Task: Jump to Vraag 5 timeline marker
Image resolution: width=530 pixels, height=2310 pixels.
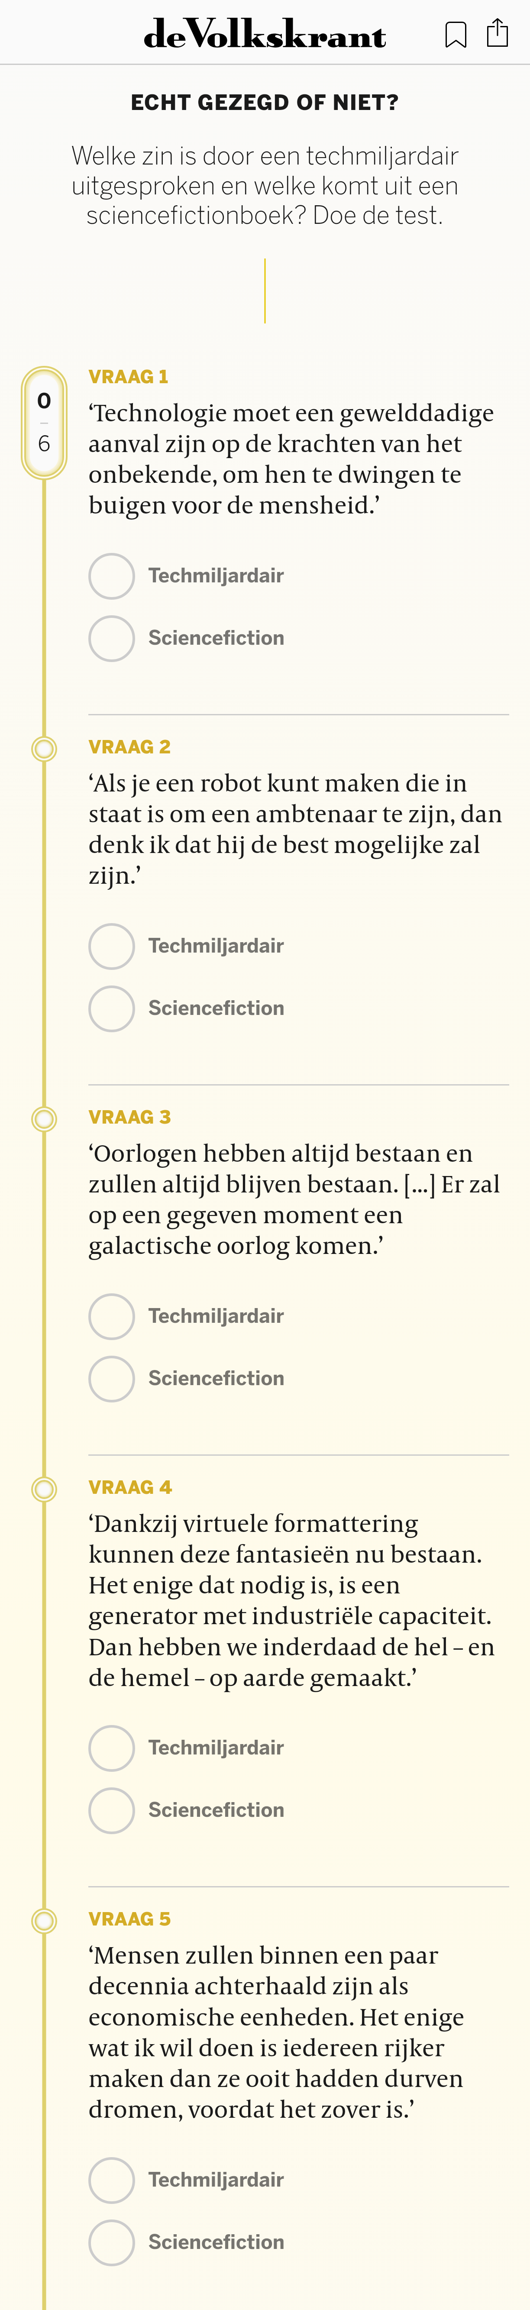Action: point(44,1921)
